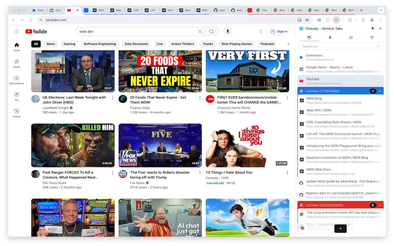The image size is (394, 246).
Task: Click Thready extension icon in Chrome toolbar
Action: pyautogui.click(x=319, y=20)
